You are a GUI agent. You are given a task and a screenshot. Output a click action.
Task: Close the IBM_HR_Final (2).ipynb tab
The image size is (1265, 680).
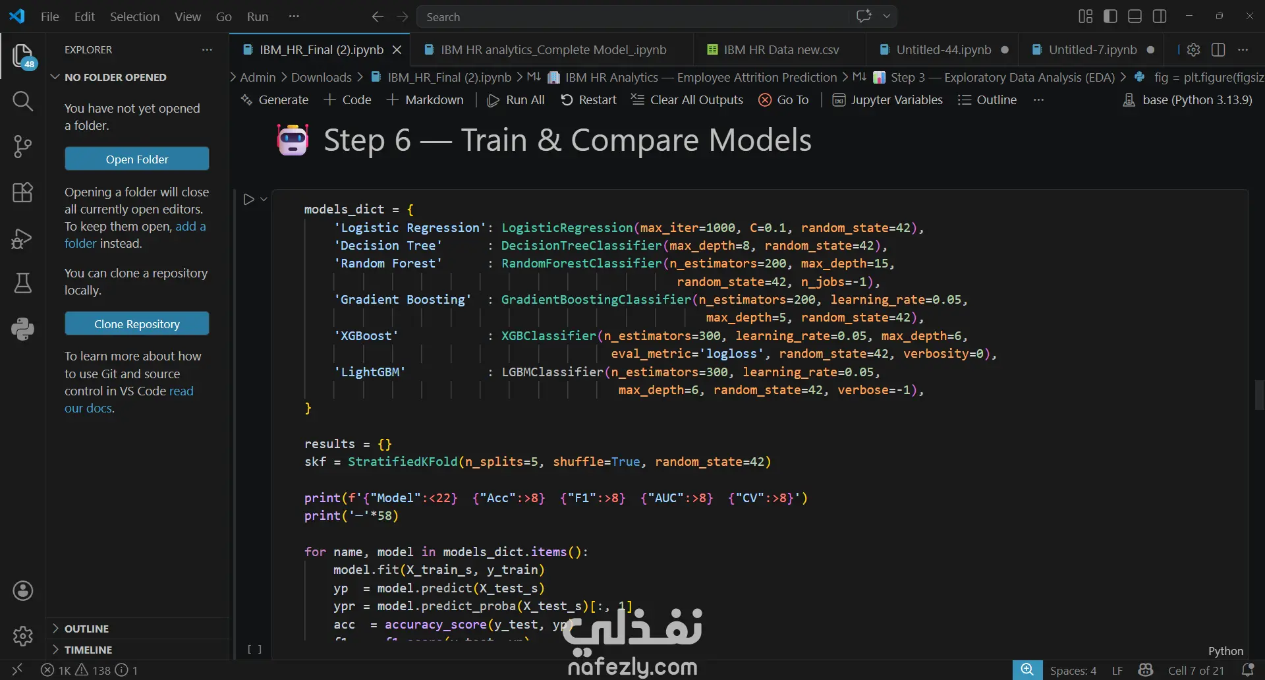click(x=397, y=49)
